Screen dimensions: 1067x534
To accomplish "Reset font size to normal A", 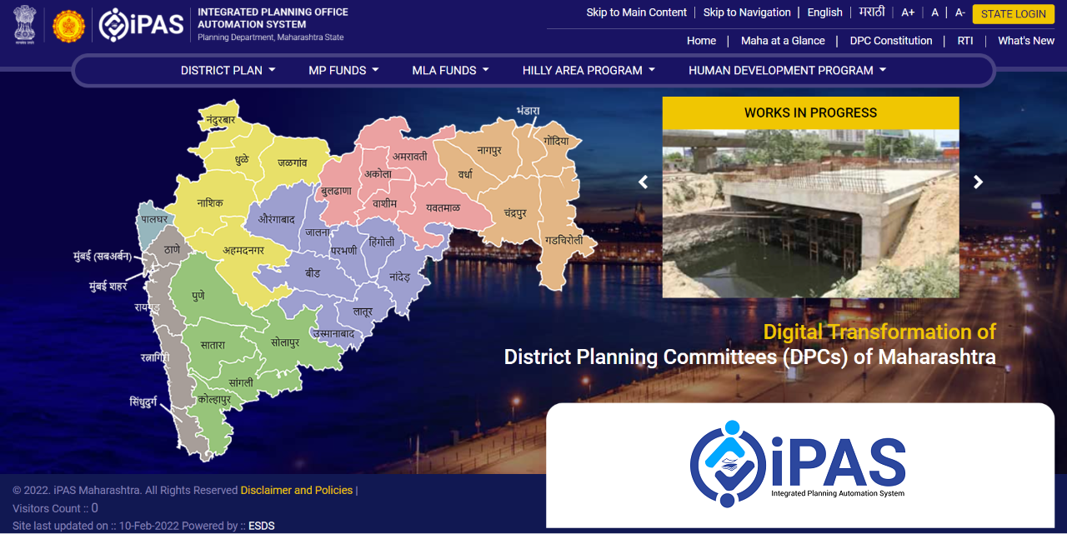I will 934,12.
